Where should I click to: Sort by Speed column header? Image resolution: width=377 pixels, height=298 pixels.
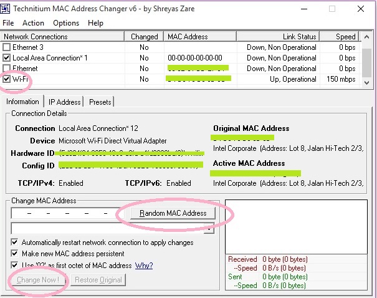[339, 37]
